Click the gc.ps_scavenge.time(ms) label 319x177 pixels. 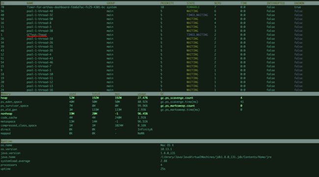[x=179, y=102]
